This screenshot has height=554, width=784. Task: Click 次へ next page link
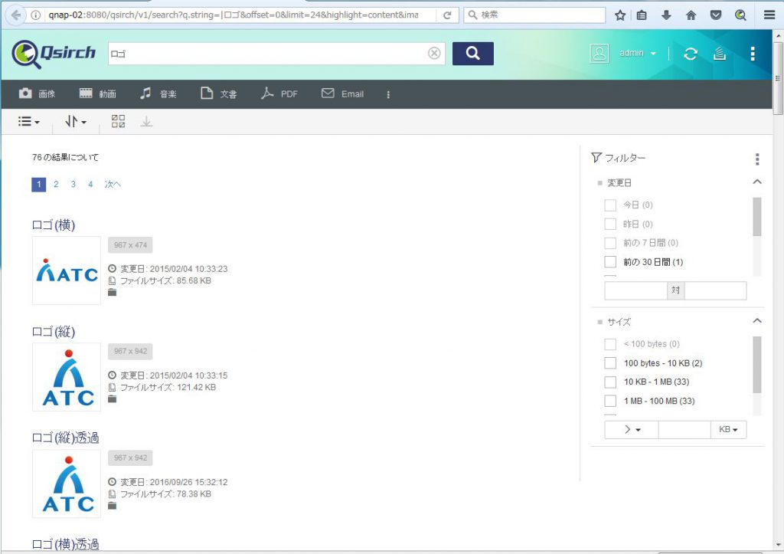[x=113, y=184]
